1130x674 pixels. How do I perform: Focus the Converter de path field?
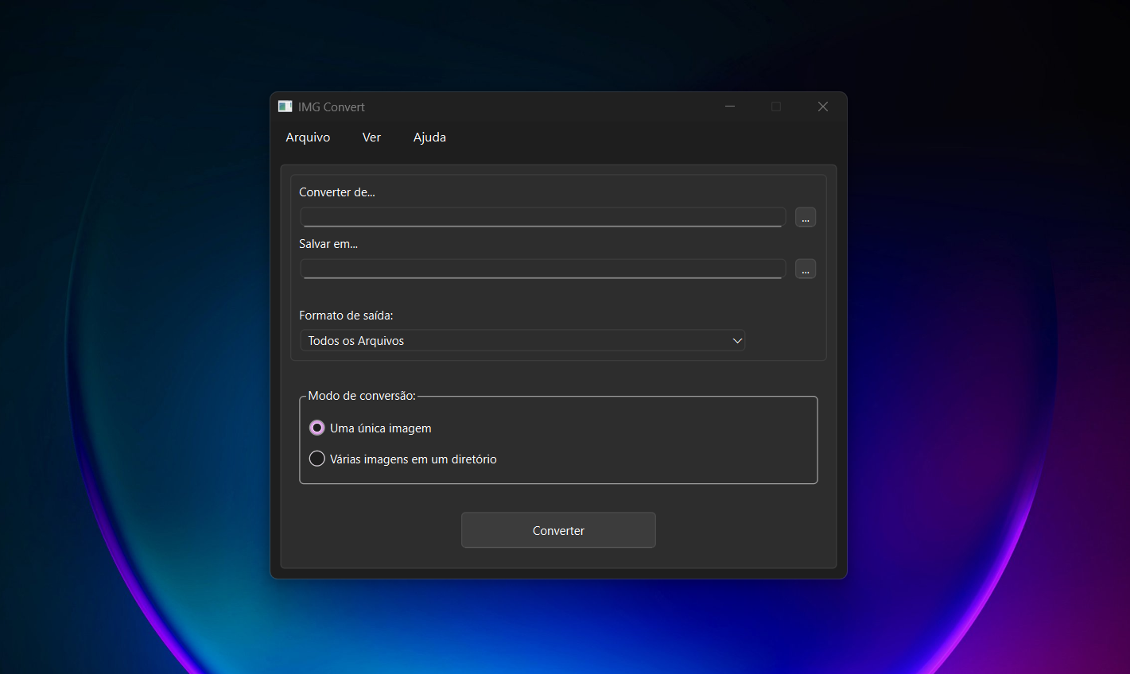tap(542, 217)
